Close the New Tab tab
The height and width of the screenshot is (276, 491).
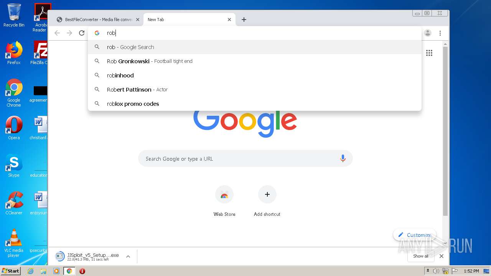229,20
